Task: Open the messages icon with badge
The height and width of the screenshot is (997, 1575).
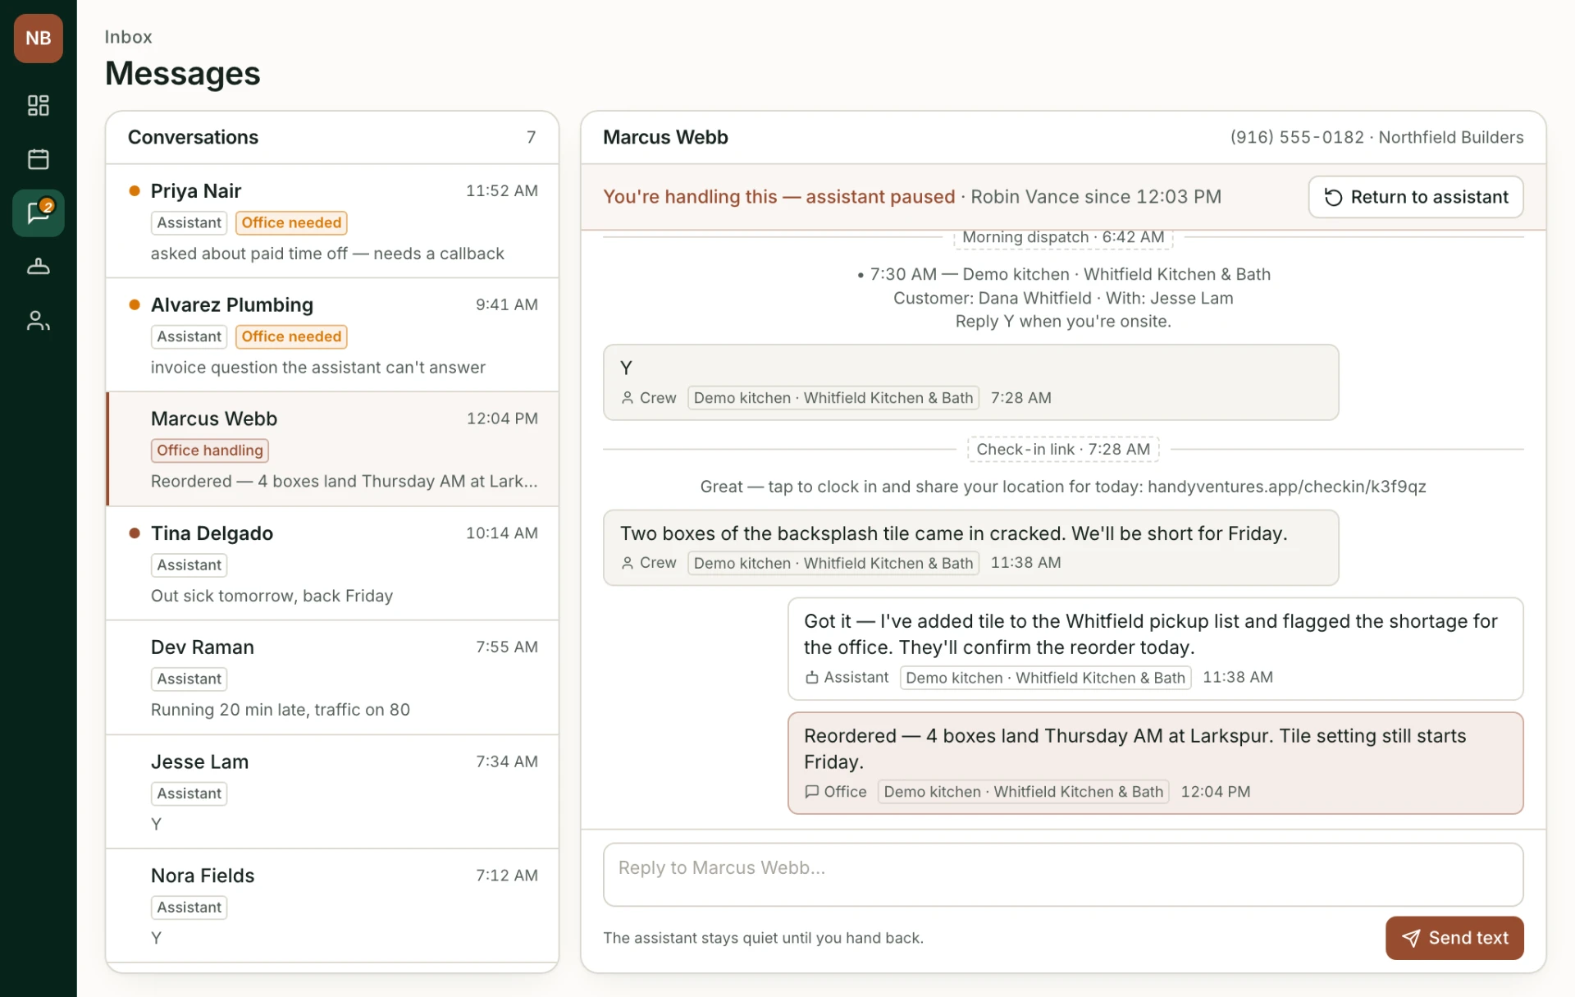Action: click(x=38, y=213)
